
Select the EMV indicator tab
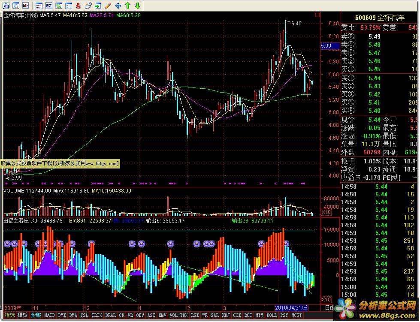163,315
